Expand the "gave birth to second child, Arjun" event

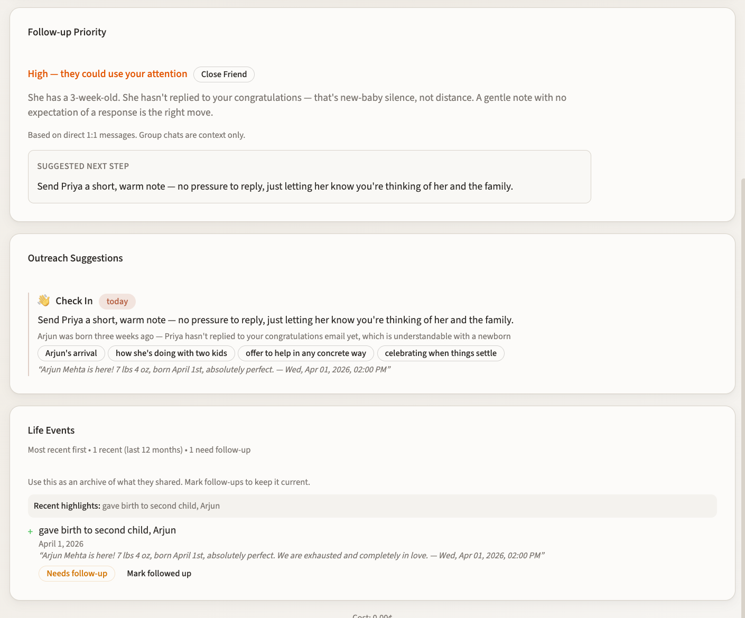click(107, 530)
